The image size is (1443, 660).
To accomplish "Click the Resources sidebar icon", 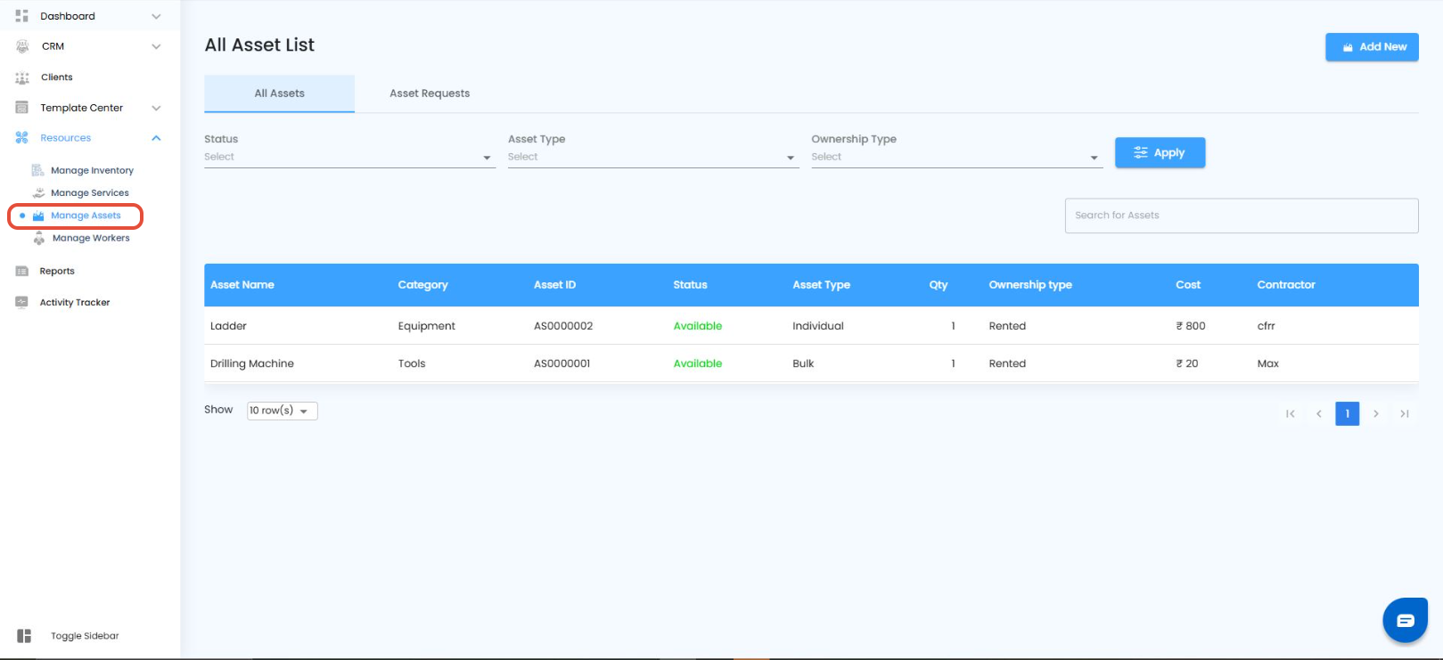I will (x=22, y=138).
